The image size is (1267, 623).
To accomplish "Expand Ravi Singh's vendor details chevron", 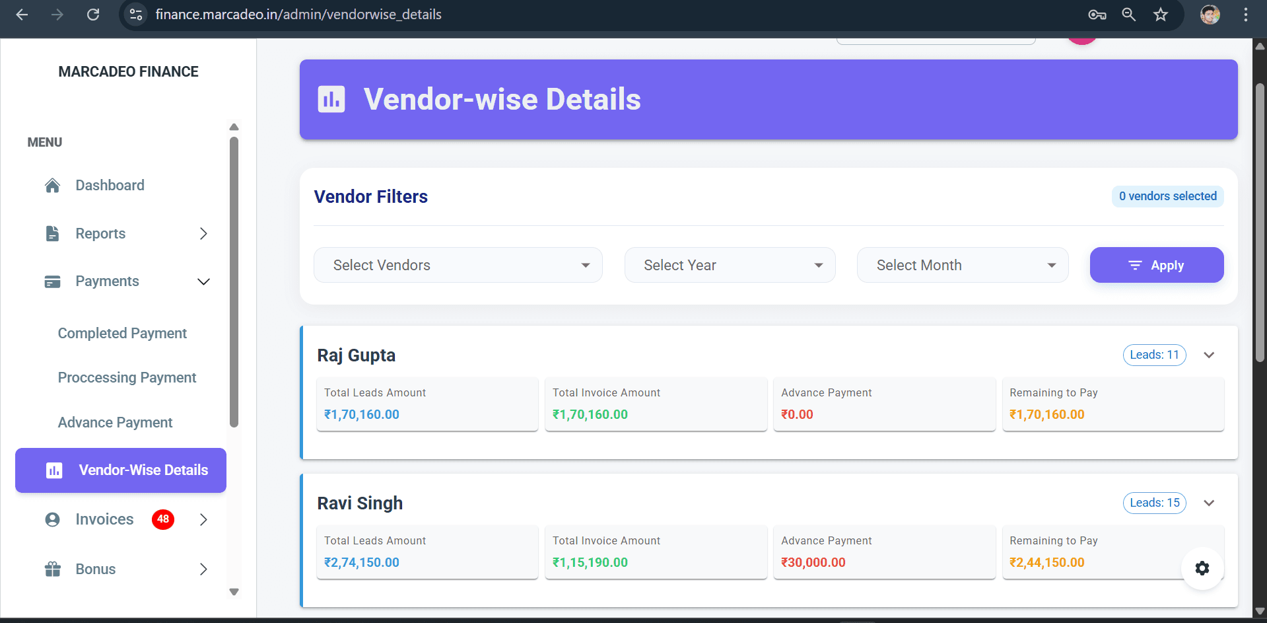I will pos(1209,503).
